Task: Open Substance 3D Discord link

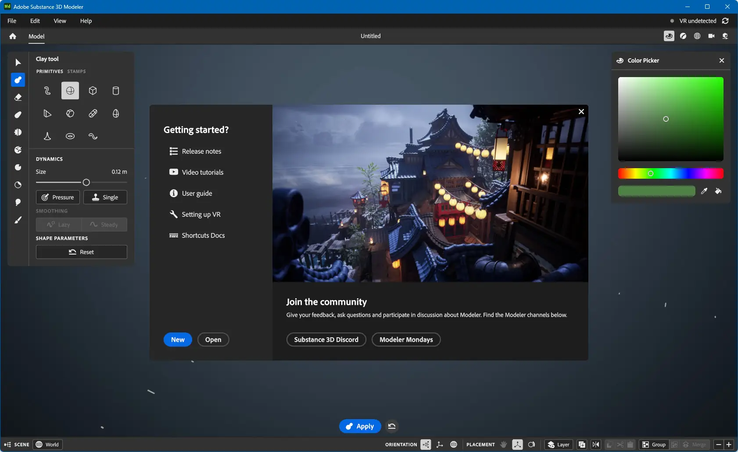Action: pos(326,339)
